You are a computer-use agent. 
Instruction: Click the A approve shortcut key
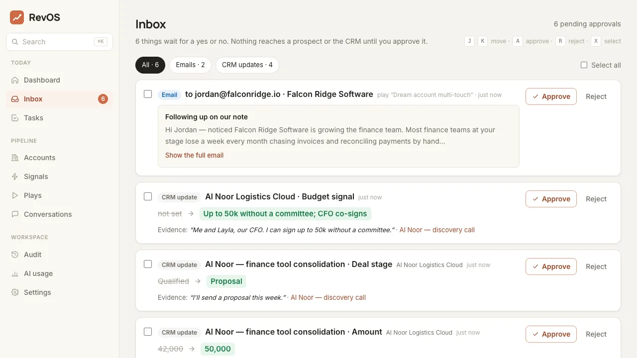[x=518, y=41]
